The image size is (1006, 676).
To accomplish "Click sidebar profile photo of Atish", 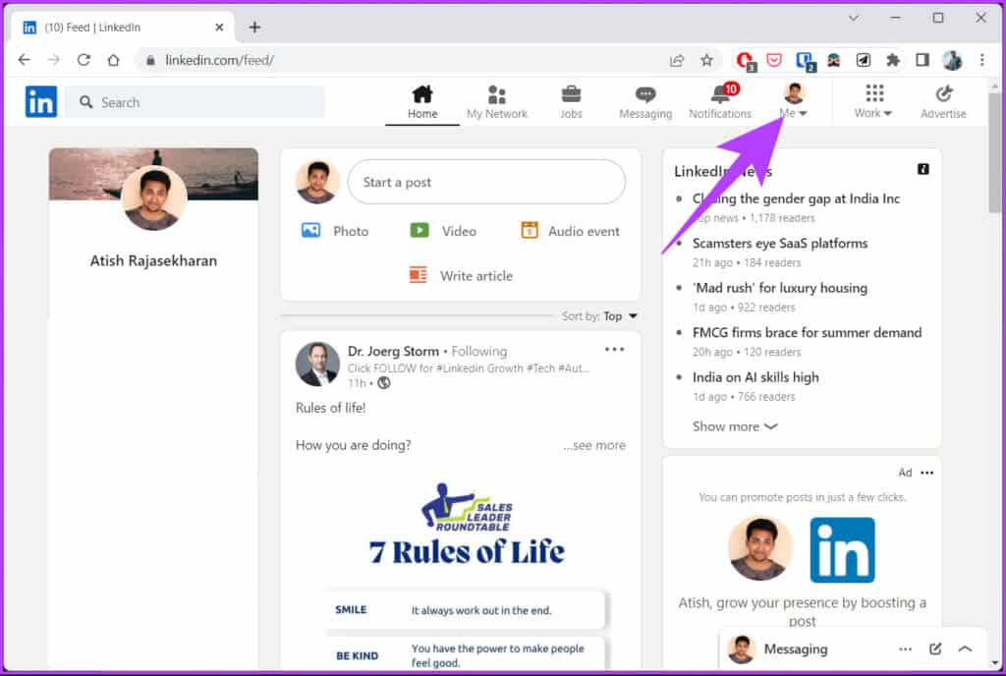I will click(x=154, y=198).
